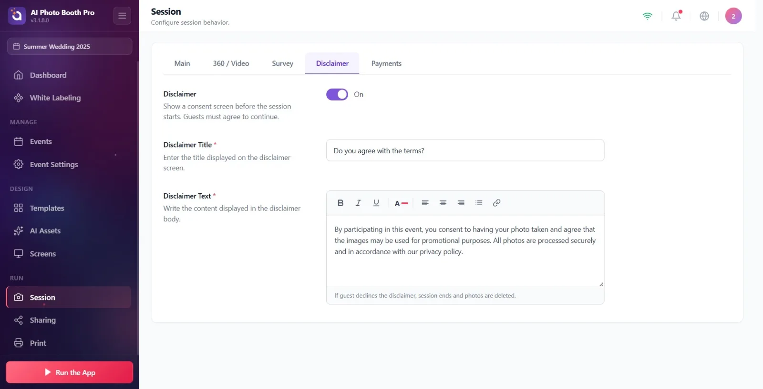
Task: Switch to the Survey tab
Action: (x=282, y=63)
